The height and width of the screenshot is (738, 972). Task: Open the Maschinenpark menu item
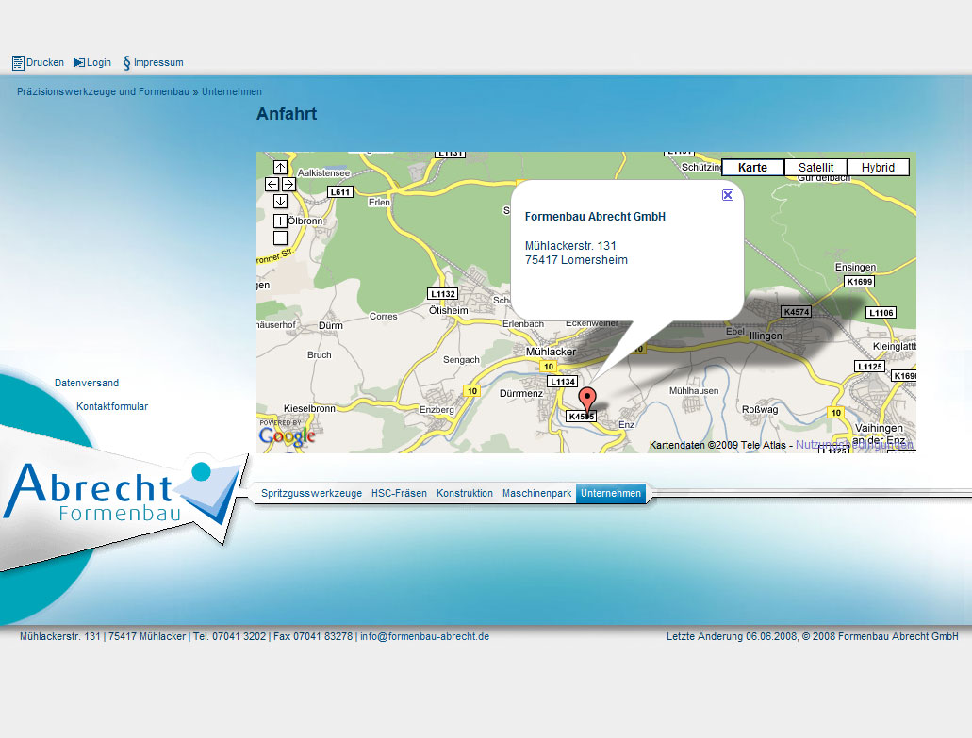pos(536,493)
